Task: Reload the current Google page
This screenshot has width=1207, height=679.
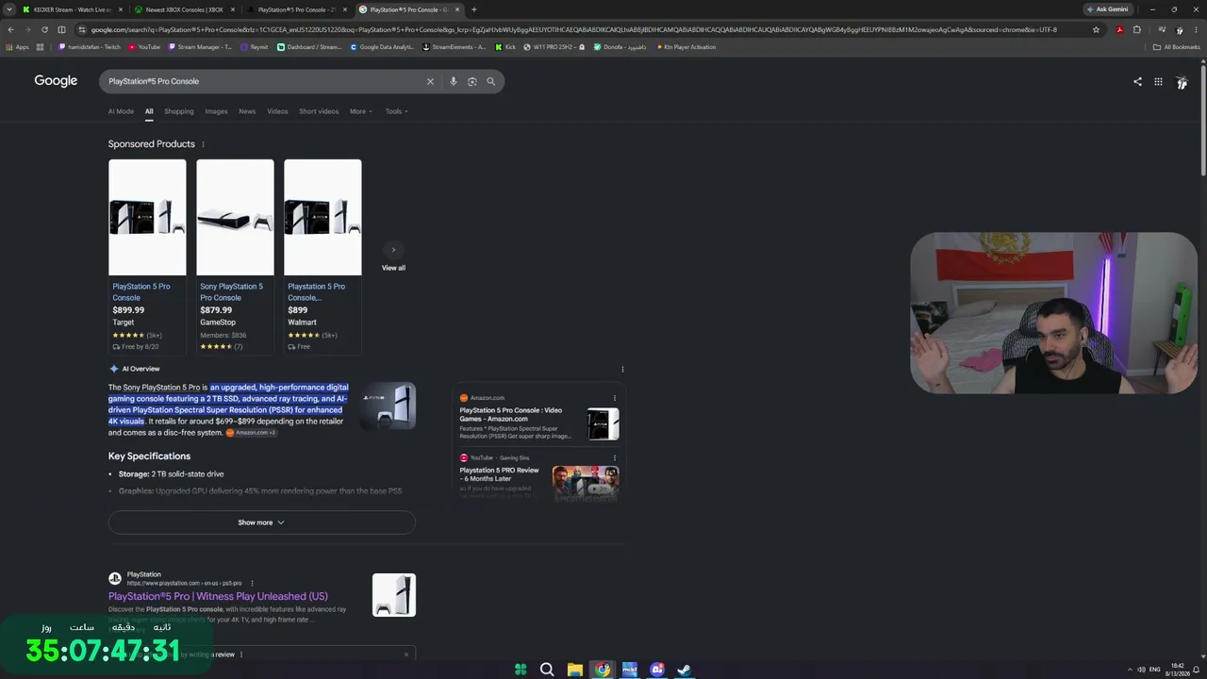Action: click(x=44, y=29)
